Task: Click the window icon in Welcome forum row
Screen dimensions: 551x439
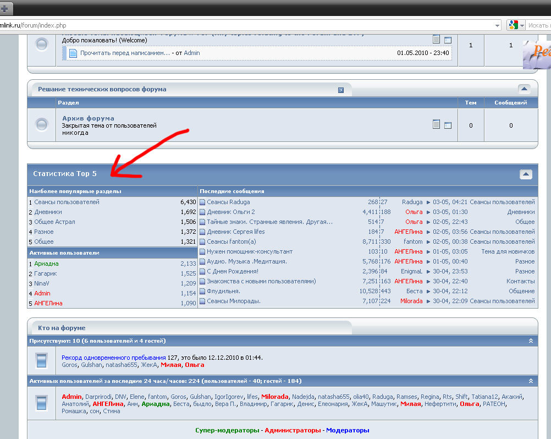Action: (448, 40)
